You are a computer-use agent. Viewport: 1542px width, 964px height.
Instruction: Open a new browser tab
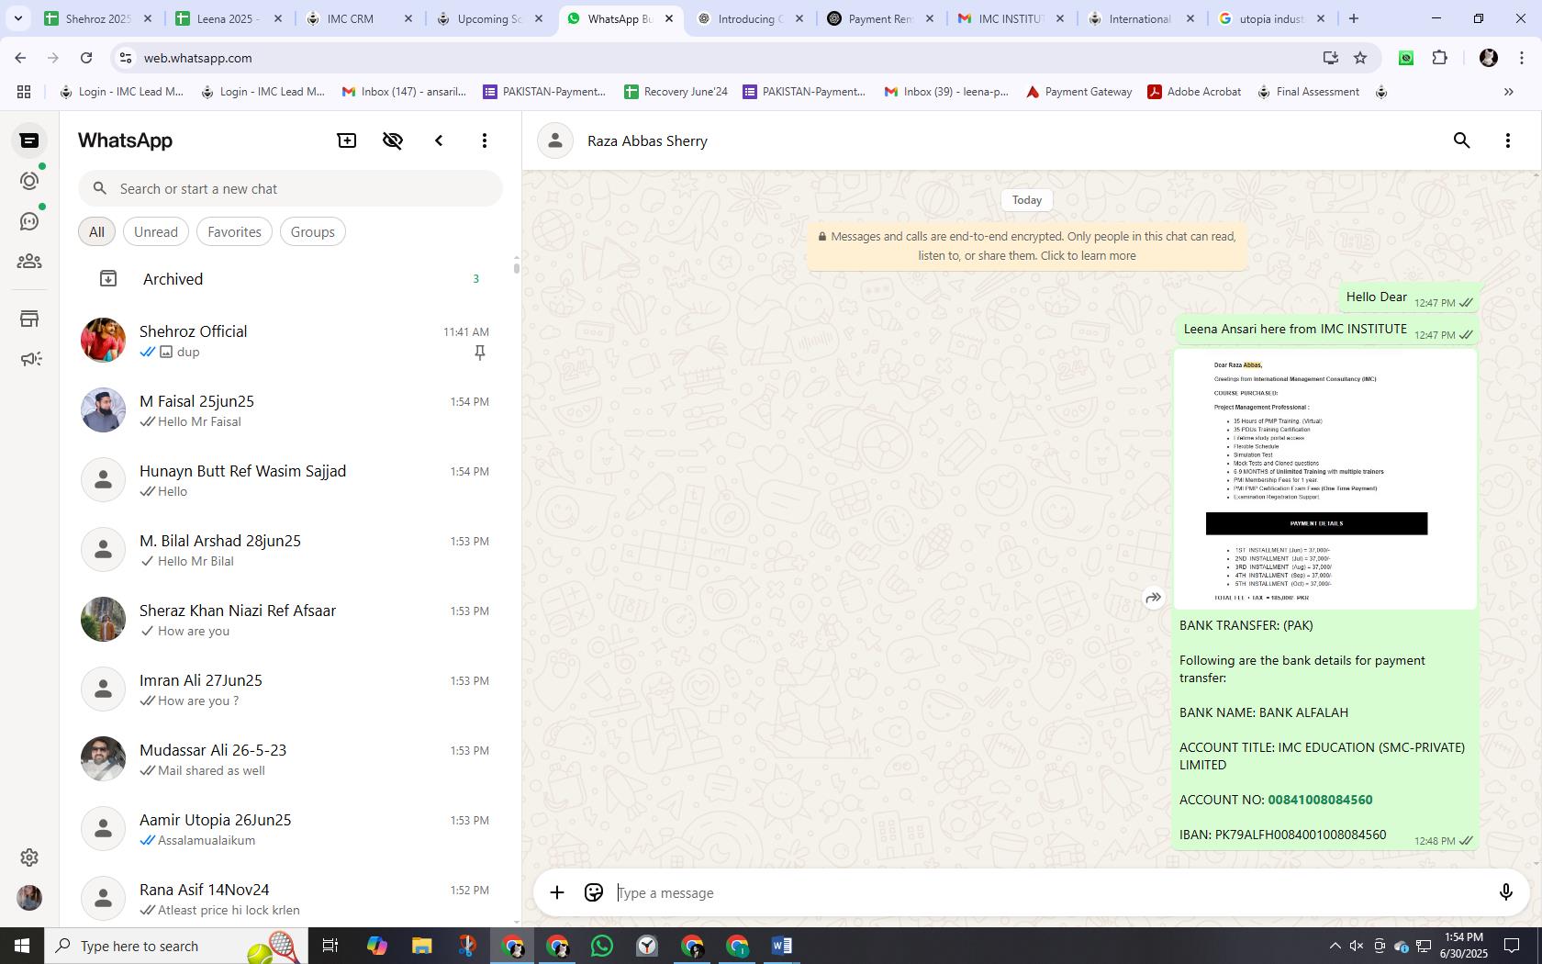pos(1353,18)
